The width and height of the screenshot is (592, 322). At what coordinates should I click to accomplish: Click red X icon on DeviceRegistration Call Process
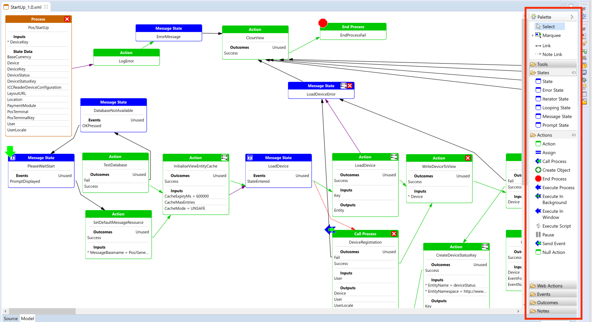click(394, 234)
